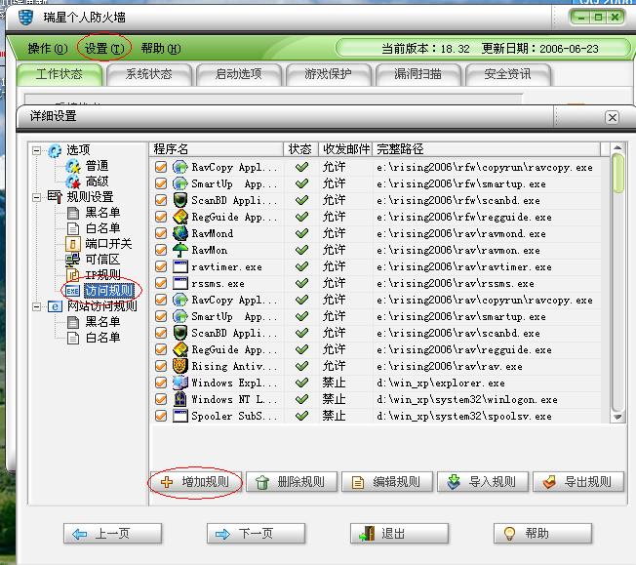Uncheck the checkbox of e:\rising2006\rfw\copyrun\ravcopy.exe
The image size is (636, 565).
pyautogui.click(x=161, y=167)
